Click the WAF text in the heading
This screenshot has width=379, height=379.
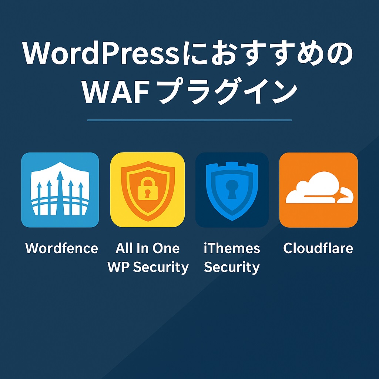pos(115,92)
